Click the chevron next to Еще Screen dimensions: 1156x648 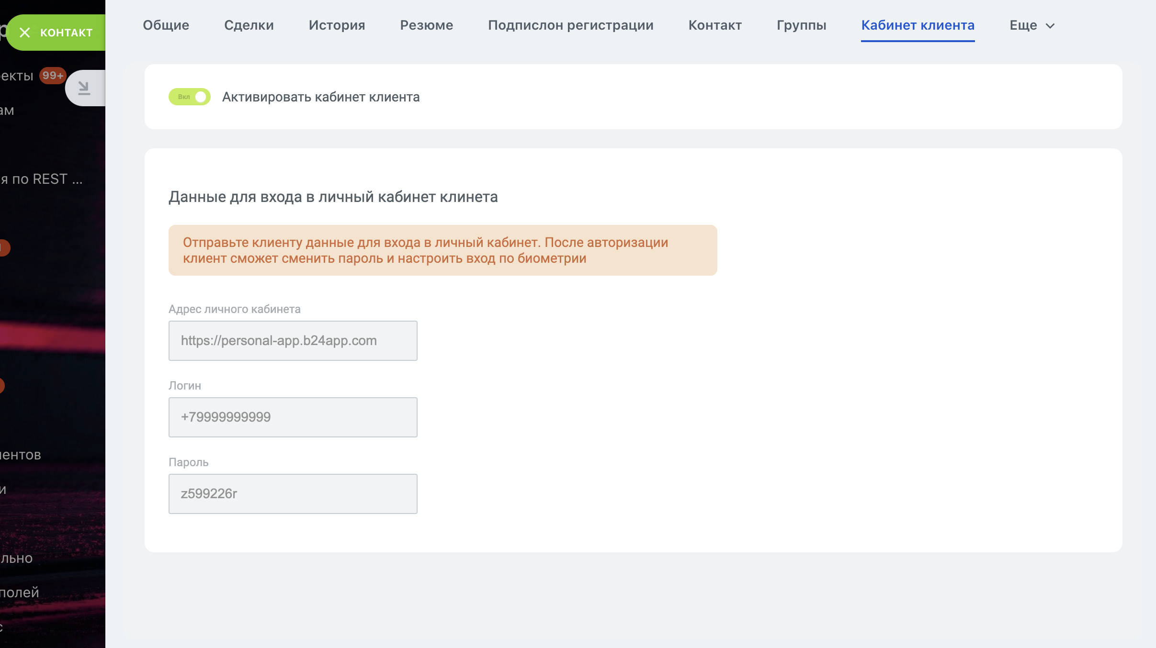(1050, 26)
